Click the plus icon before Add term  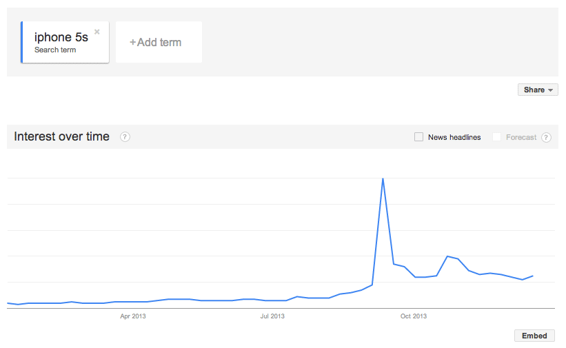pos(133,43)
